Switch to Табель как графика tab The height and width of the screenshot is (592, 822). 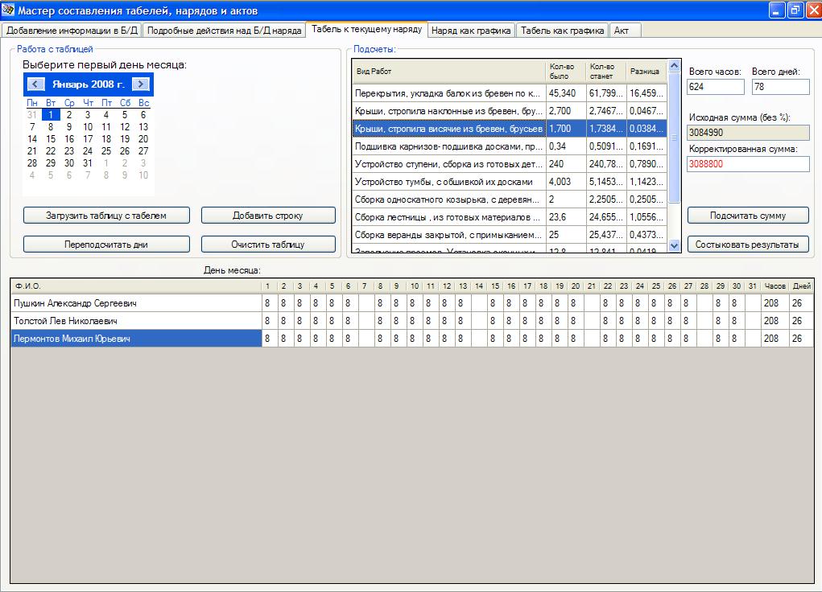coord(562,31)
